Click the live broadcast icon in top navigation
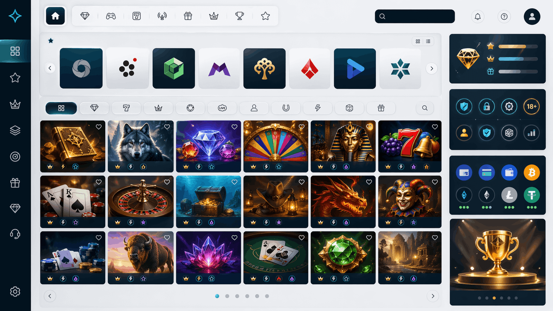The image size is (553, 311). coord(162,16)
